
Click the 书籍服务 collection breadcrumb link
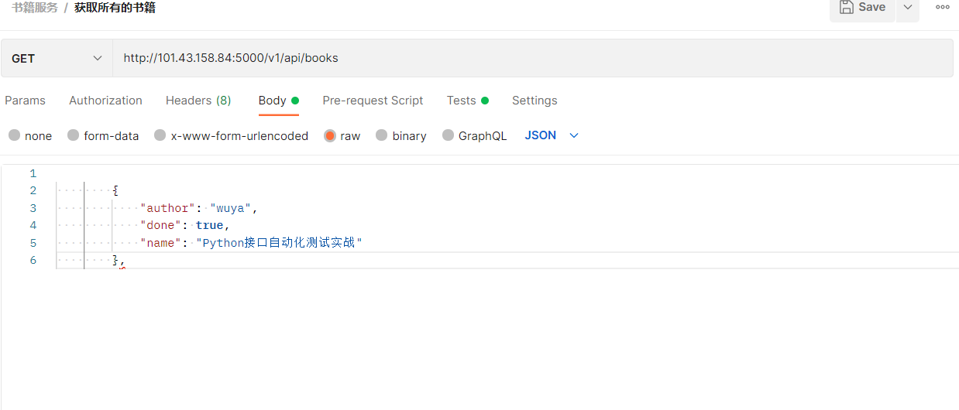[35, 8]
